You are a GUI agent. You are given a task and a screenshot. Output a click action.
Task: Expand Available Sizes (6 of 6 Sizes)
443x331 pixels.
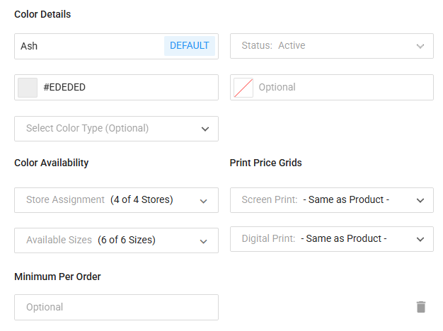pyautogui.click(x=106, y=240)
